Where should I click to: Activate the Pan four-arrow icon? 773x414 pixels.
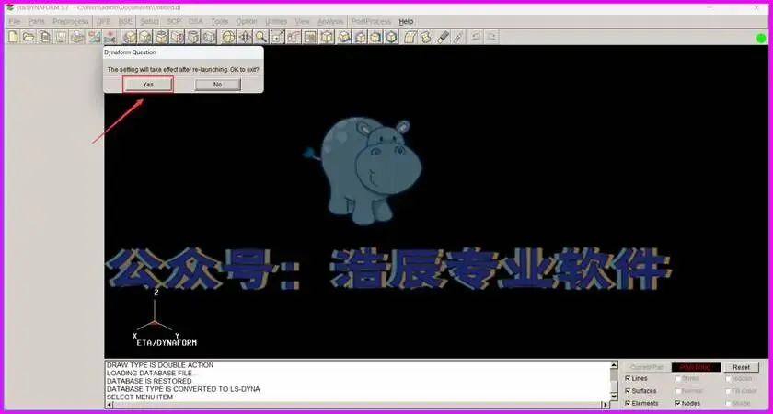pos(245,37)
